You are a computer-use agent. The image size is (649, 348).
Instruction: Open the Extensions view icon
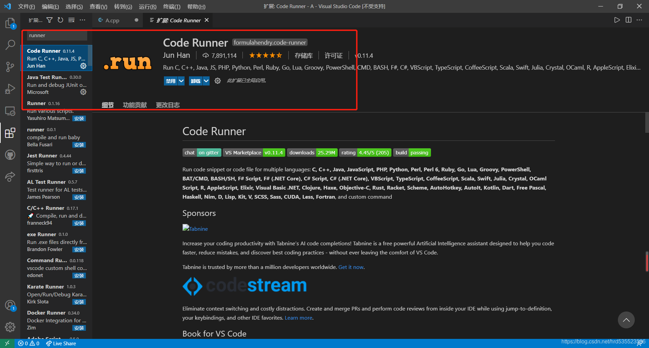click(x=10, y=133)
